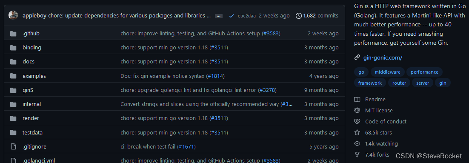This screenshot has height=163, width=469.
Task: View 68.5k stars list
Action: 378,132
